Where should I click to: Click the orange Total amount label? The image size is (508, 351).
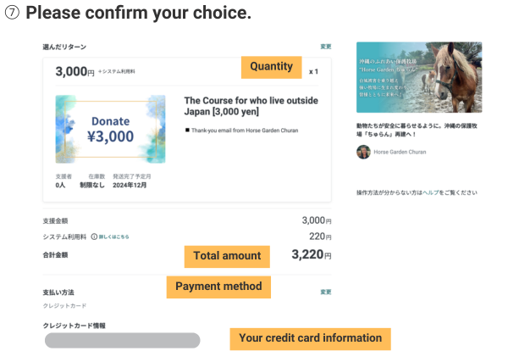[224, 254]
